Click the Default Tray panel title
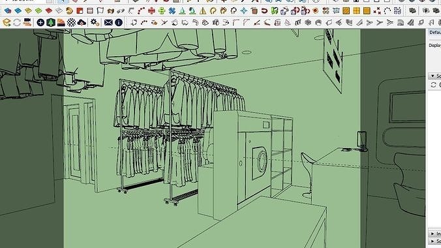 435,33
